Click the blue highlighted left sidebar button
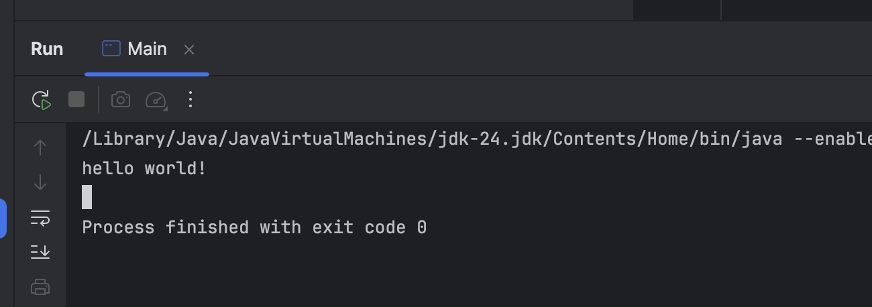The width and height of the screenshot is (872, 307). point(3,218)
